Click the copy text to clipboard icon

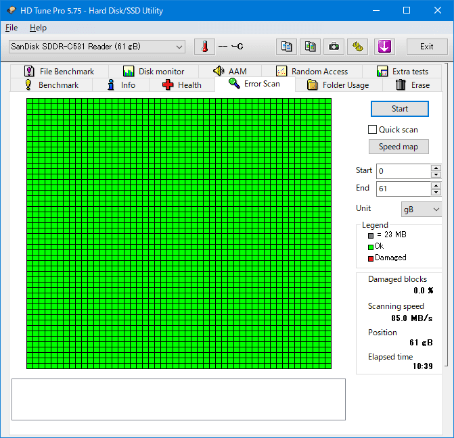(x=287, y=47)
